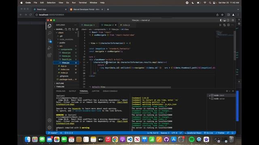
Task: Click the Go Live status bar button
Action: point(208,133)
